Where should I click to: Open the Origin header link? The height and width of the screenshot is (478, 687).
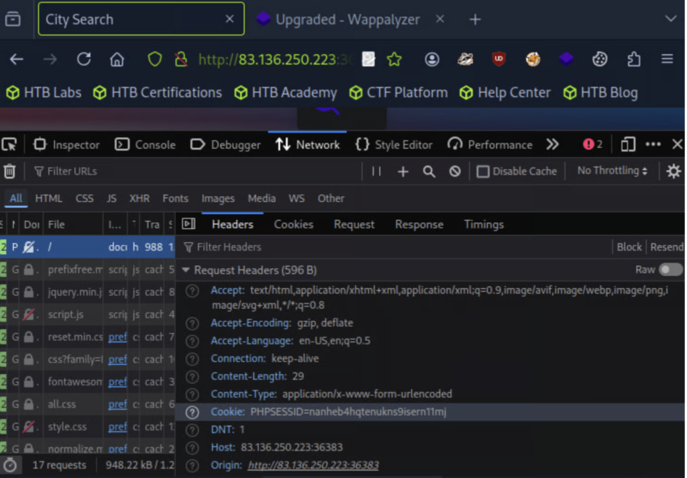point(313,465)
